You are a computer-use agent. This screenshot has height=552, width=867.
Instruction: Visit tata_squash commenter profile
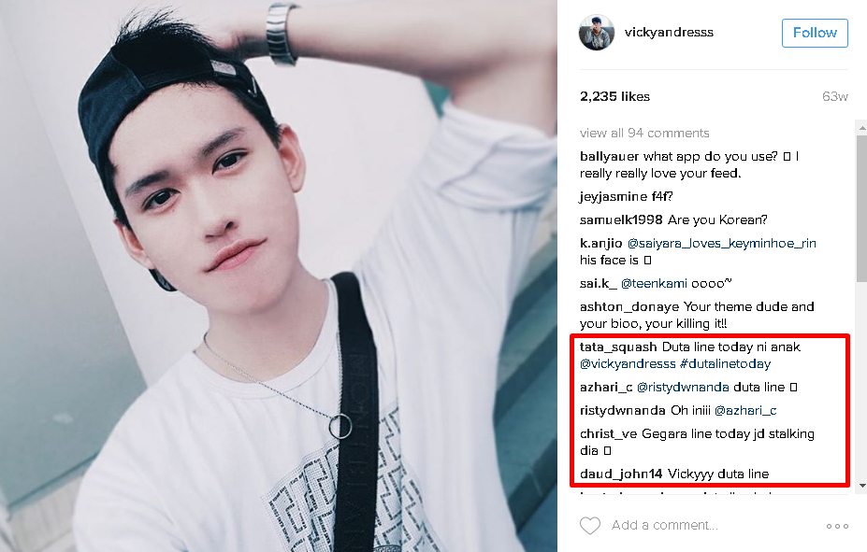(618, 347)
